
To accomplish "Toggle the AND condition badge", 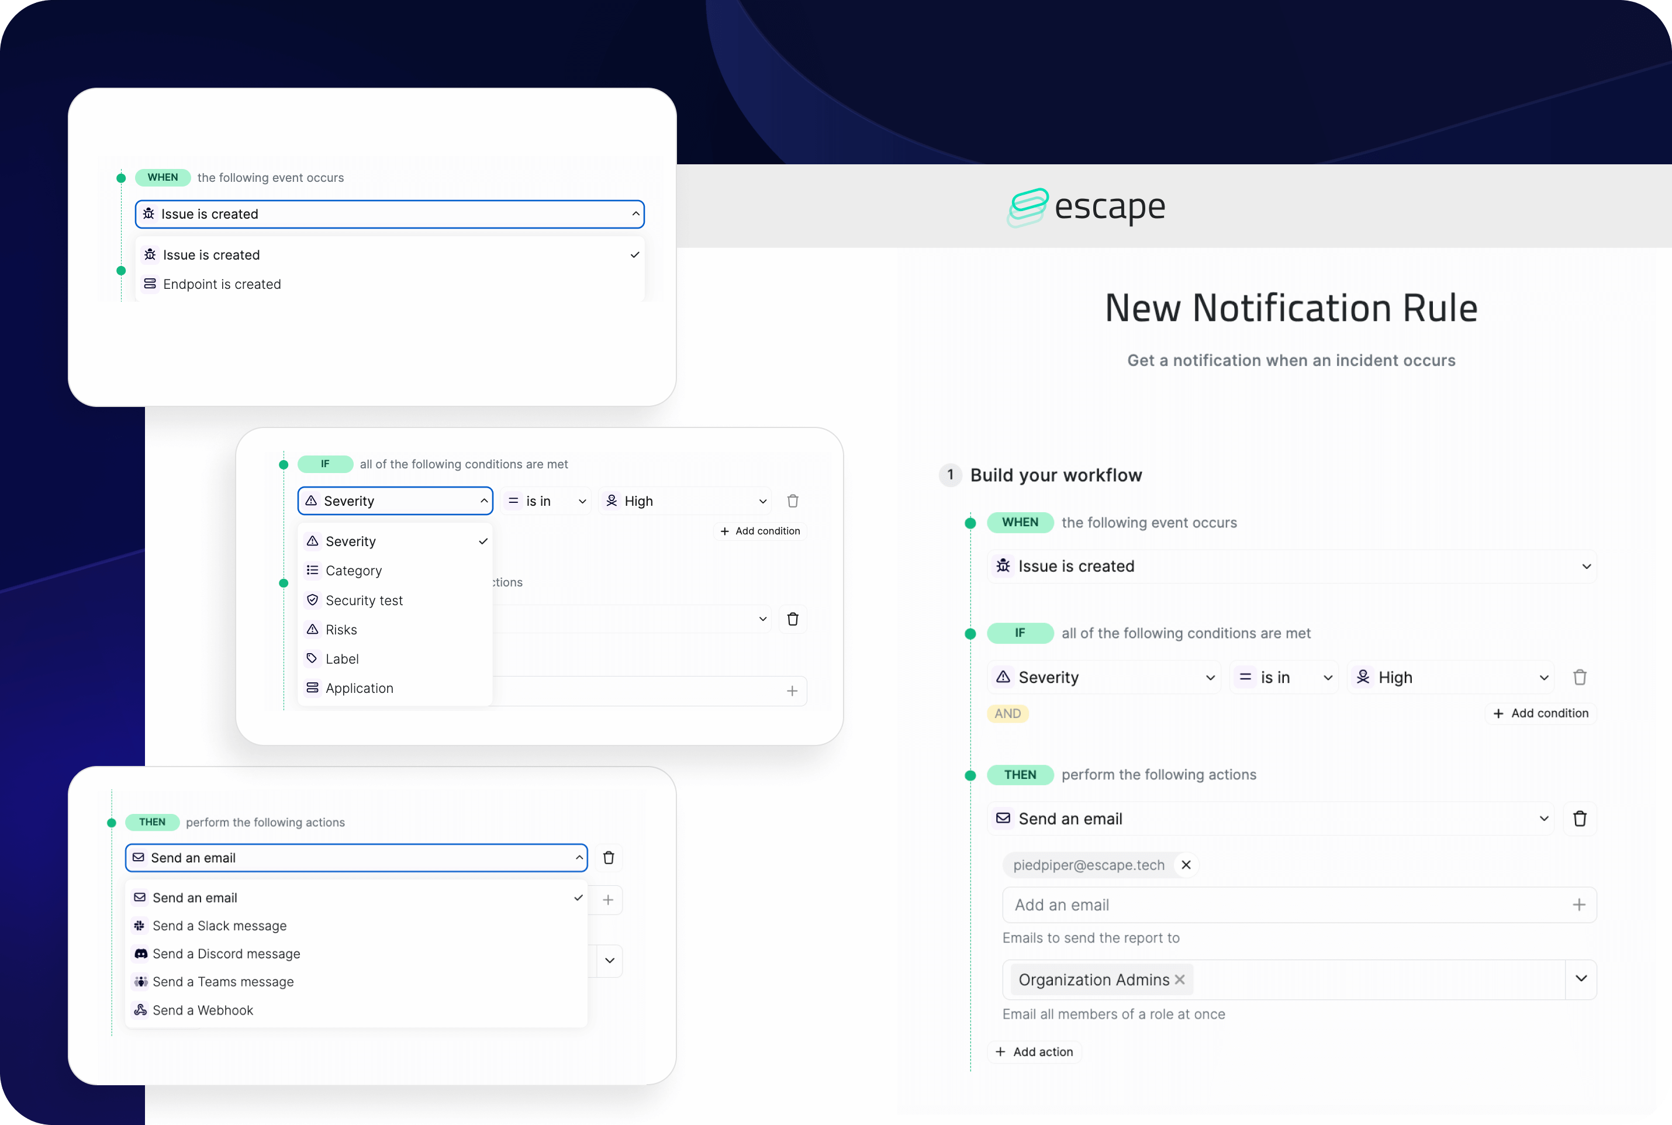I will pos(1009,713).
